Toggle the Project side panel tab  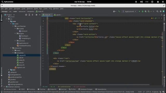[1, 17]
